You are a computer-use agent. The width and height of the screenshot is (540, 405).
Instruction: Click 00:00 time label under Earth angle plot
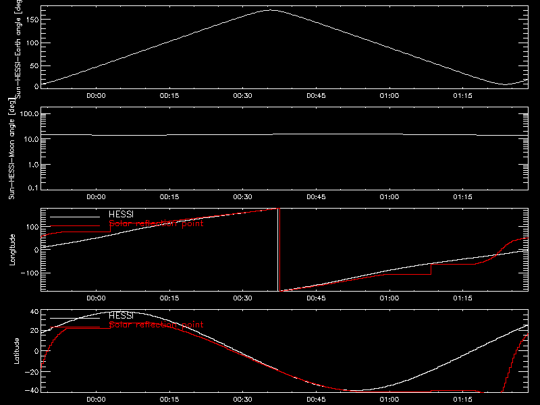(x=96, y=96)
